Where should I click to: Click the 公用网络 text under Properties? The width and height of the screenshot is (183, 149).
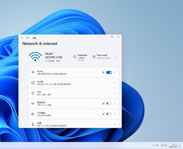(81, 58)
